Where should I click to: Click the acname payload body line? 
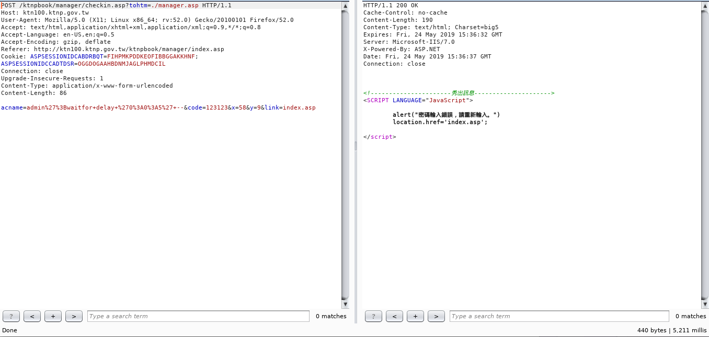pyautogui.click(x=158, y=107)
